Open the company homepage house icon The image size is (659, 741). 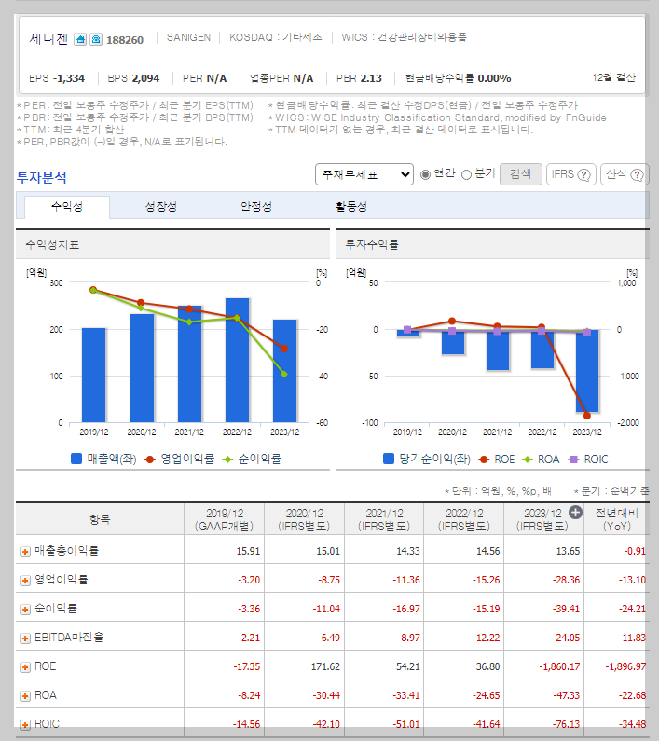coord(80,39)
